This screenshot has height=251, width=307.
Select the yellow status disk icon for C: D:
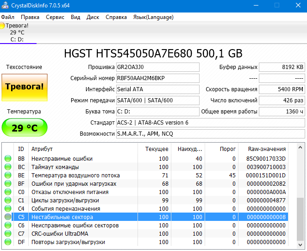tap(2, 25)
